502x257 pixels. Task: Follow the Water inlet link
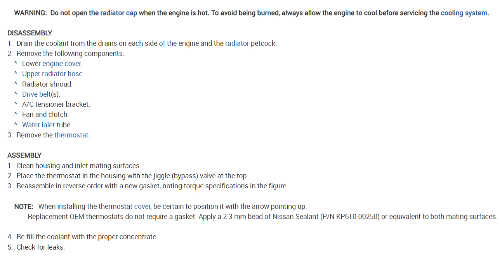pos(38,125)
